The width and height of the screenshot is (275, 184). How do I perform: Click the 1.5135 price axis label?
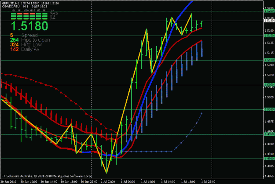269,43
